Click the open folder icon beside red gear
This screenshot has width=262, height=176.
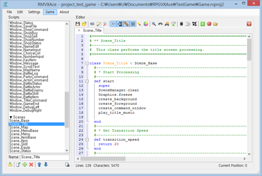216,24
